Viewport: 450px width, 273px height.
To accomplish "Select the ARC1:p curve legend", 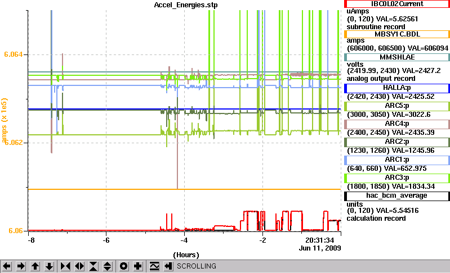I will (397, 160).
